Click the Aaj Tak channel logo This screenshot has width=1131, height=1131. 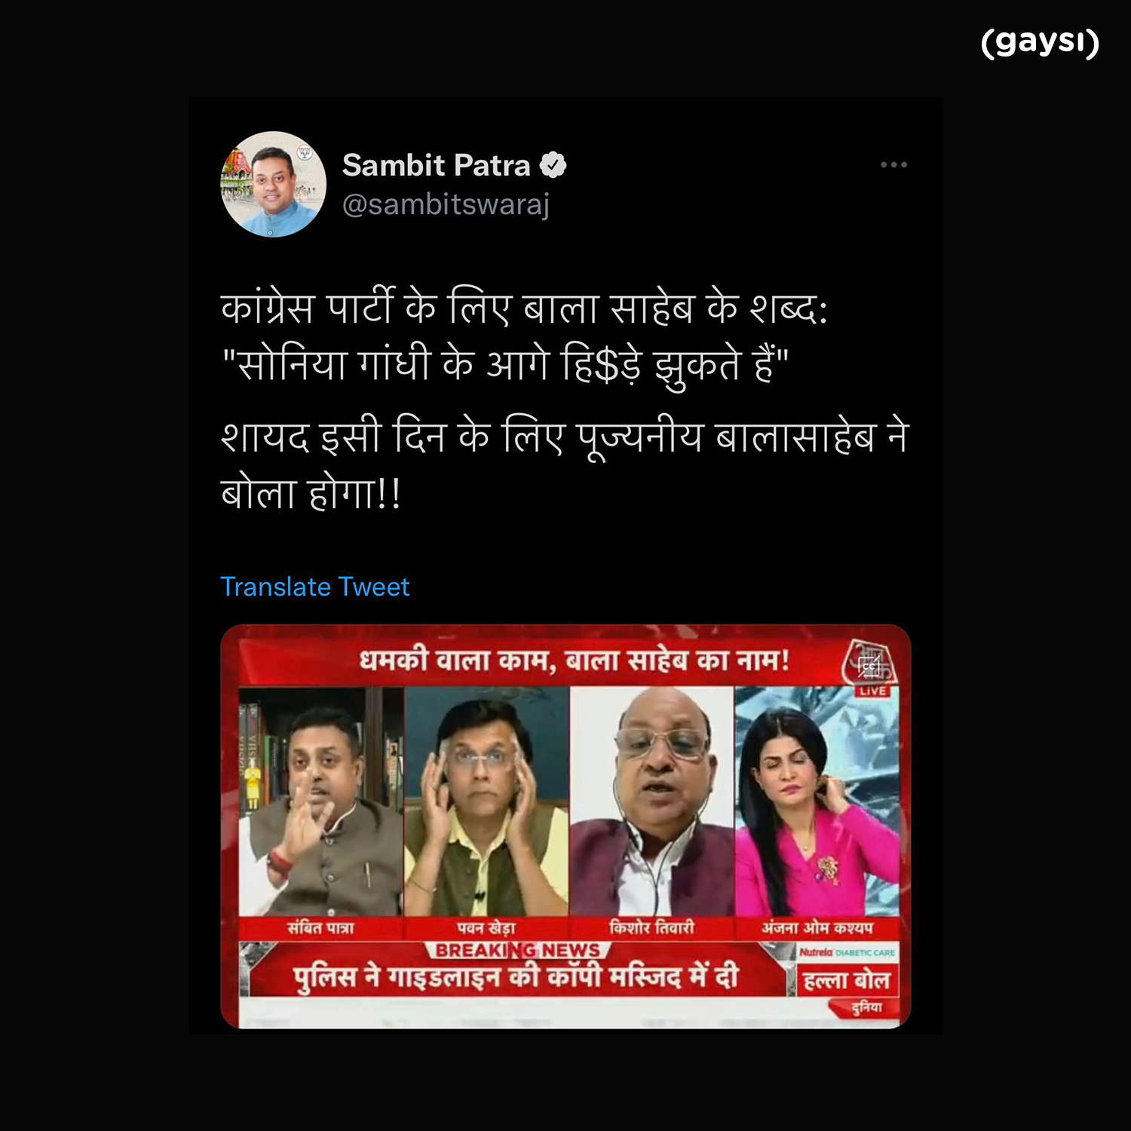(869, 661)
